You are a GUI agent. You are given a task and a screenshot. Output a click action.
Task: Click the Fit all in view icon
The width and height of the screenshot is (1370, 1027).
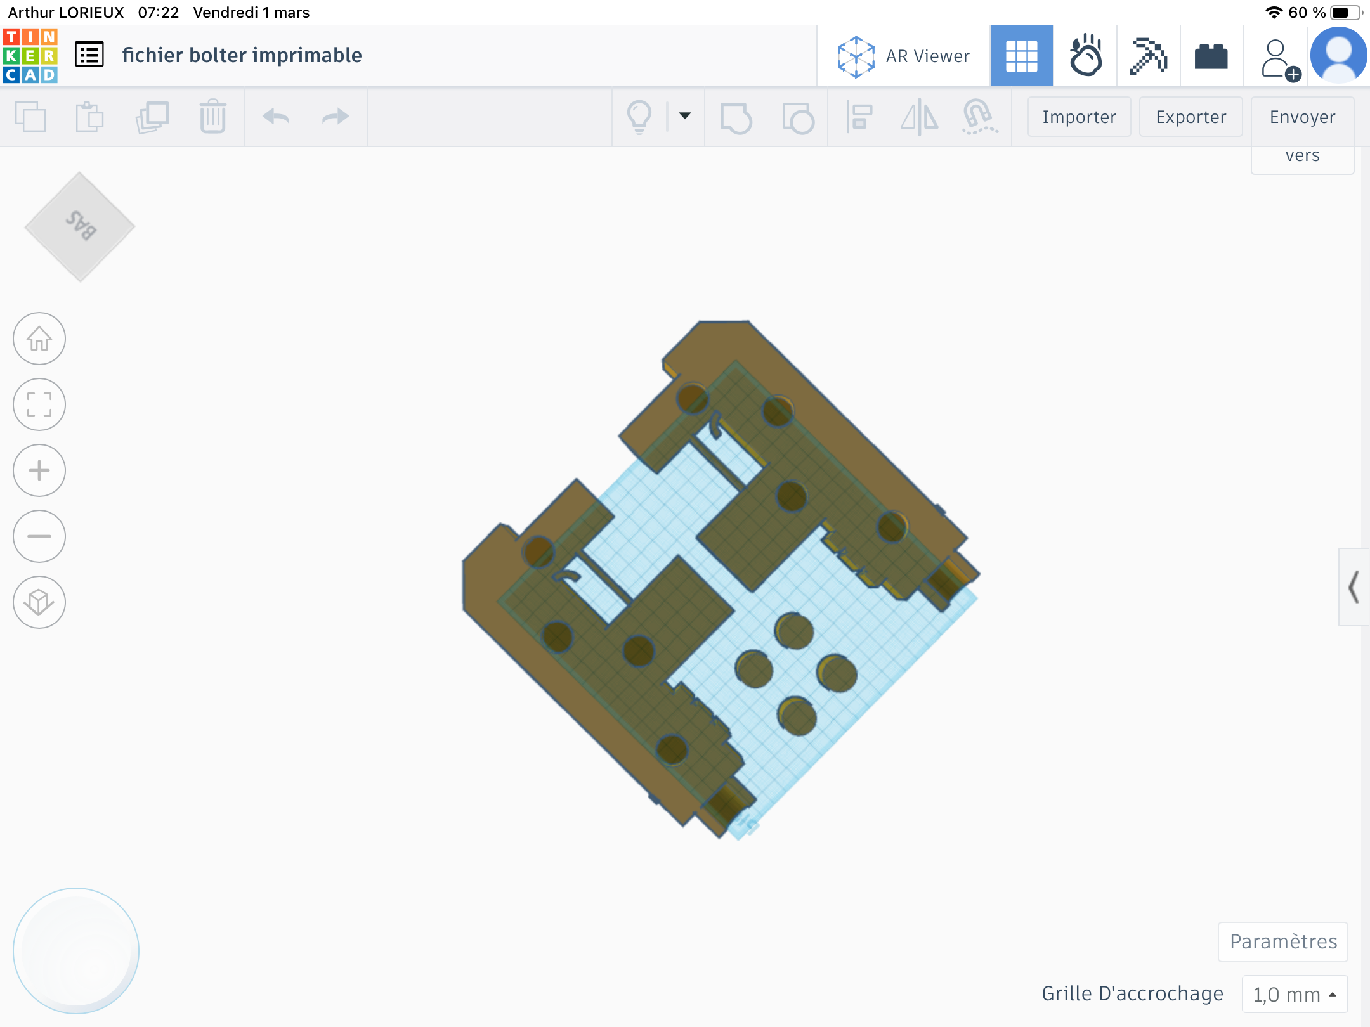tap(39, 404)
